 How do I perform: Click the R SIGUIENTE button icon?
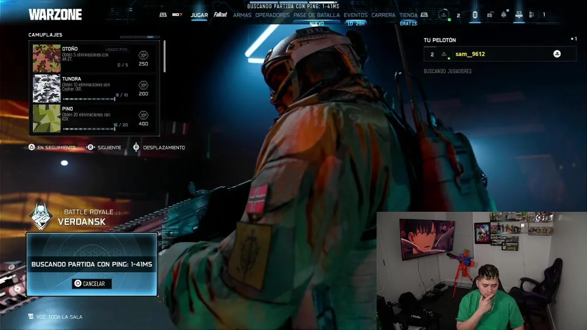(90, 147)
